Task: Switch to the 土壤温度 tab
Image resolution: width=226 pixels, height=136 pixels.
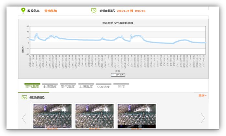Action: pos(50,86)
